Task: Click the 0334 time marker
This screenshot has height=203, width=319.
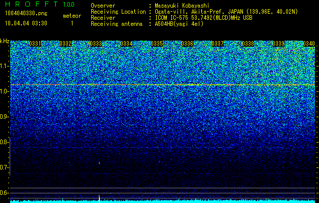Action: 126,44
